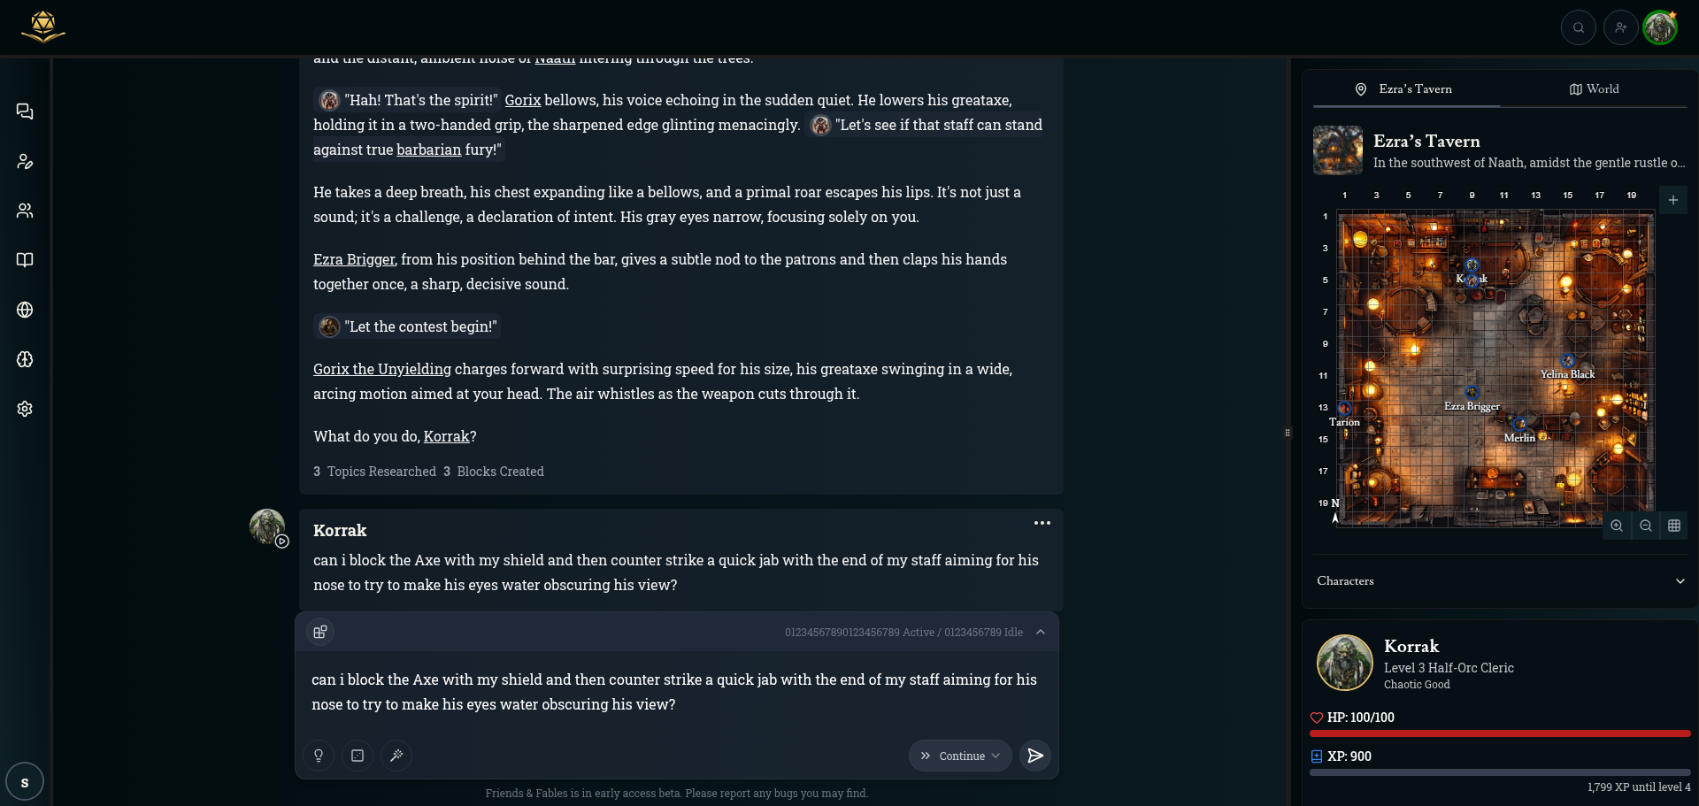The image size is (1699, 806).
Task: Play Korrak's message audio
Action: [281, 541]
